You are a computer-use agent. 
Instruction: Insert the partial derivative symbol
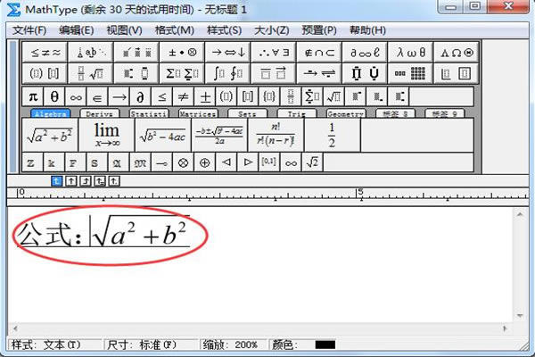click(x=140, y=95)
